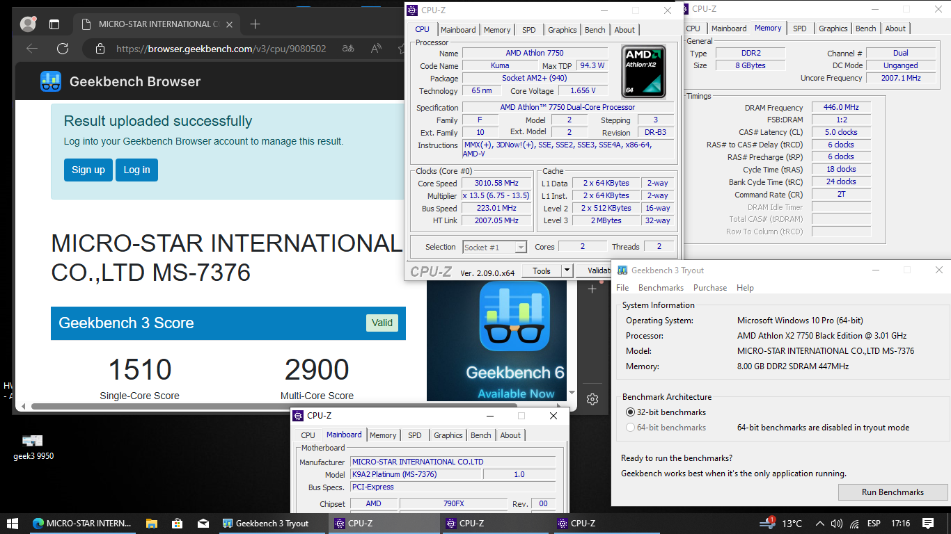Click the read aloud icon in address bar
This screenshot has width=951, height=534.
pos(376,49)
